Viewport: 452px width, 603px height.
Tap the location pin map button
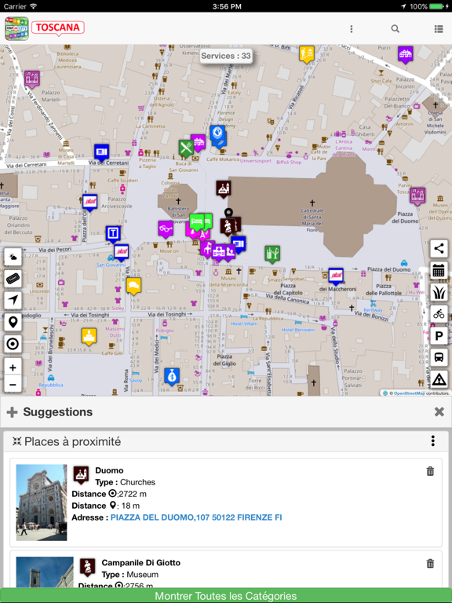(x=13, y=322)
